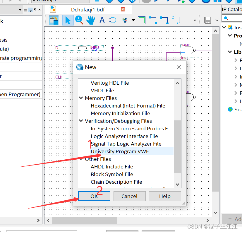Screen dimensions: 242x232
Task: Select Logic Analyzer Interface File
Action: click(124, 136)
